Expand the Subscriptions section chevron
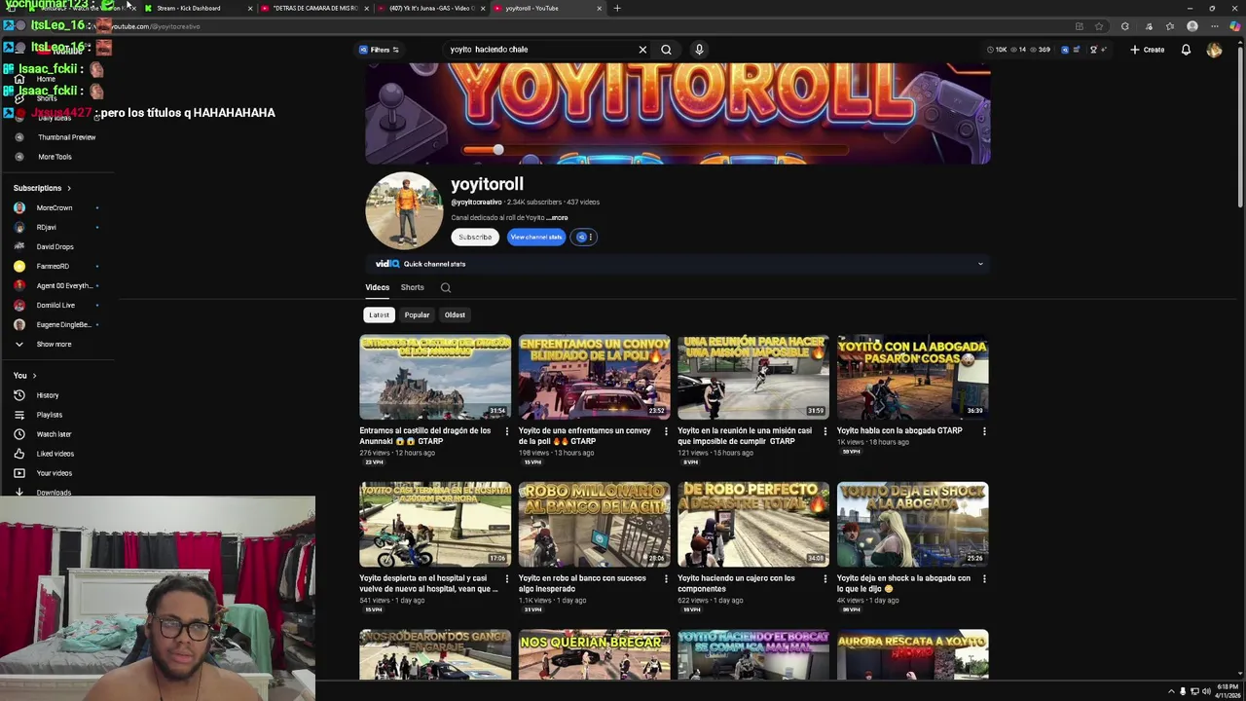Screen dimensions: 1246x701 pyautogui.click(x=68, y=188)
